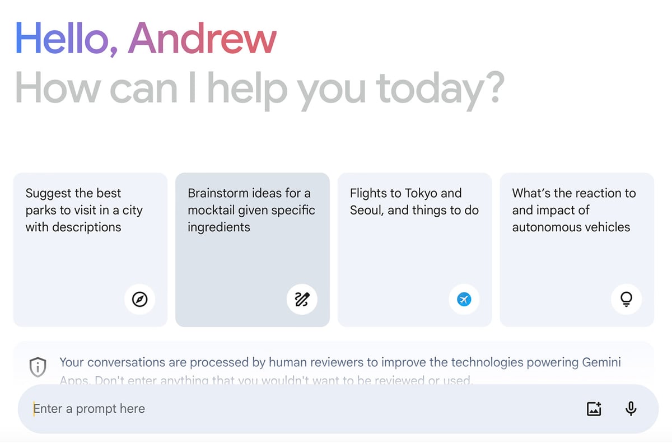Click the name 'Andrew' in the greeting
672x448 pixels.
tap(202, 38)
